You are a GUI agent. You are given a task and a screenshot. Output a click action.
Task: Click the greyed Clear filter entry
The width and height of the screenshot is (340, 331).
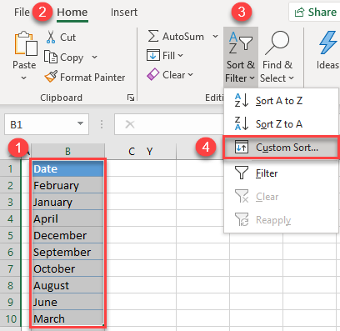tap(281, 197)
